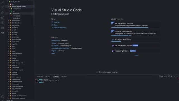Click the plus icon to add new terminal
Viewport: 179px width, 101px height.
[165, 76]
